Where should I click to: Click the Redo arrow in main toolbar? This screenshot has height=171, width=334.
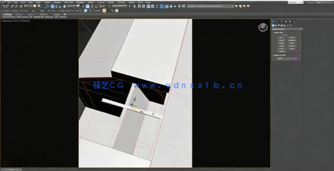8,6
